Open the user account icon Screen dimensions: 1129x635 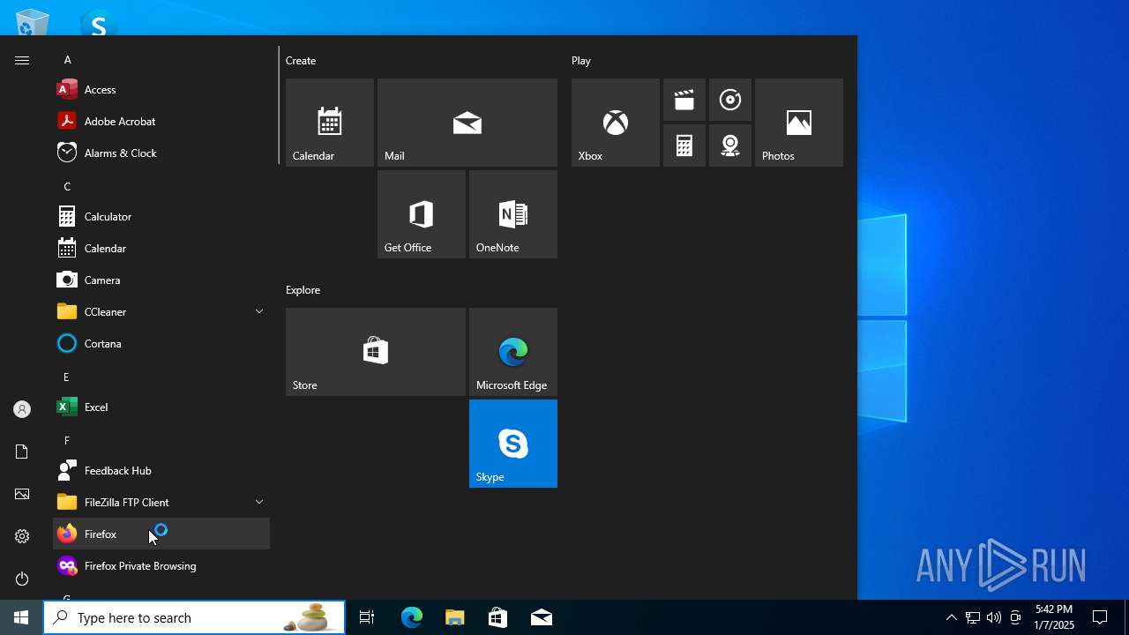(22, 409)
